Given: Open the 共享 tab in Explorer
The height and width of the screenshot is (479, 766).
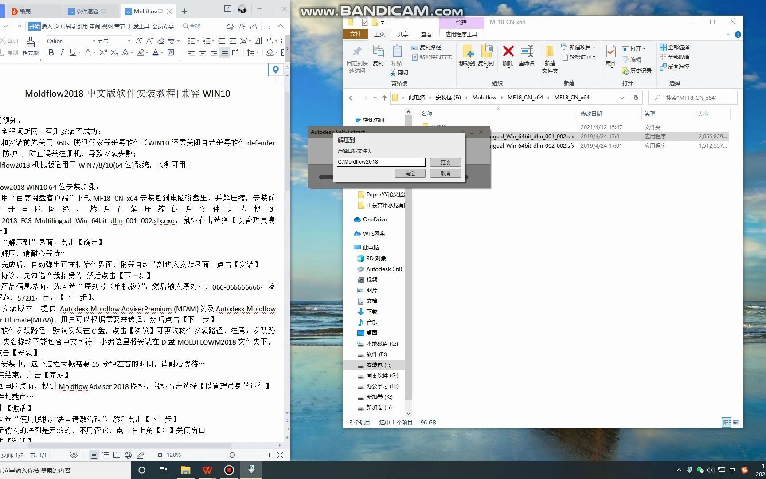Looking at the screenshot, I should tap(403, 34).
